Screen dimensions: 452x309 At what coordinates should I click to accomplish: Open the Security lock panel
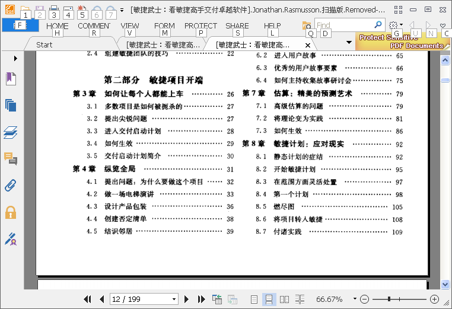click(x=10, y=212)
